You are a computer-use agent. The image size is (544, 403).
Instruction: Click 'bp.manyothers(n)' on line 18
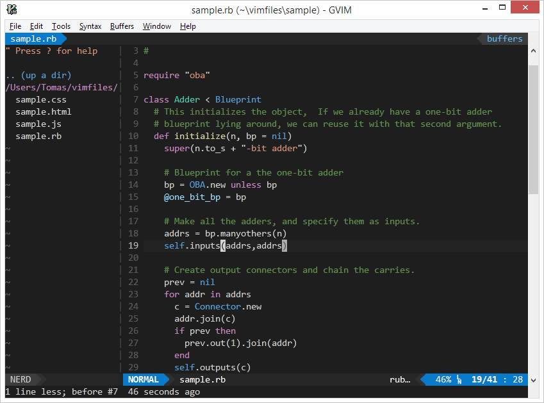[245, 234]
